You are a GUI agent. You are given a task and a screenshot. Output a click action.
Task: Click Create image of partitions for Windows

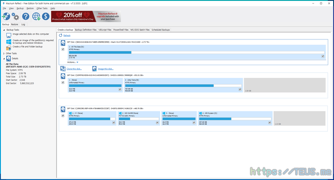click(33, 42)
